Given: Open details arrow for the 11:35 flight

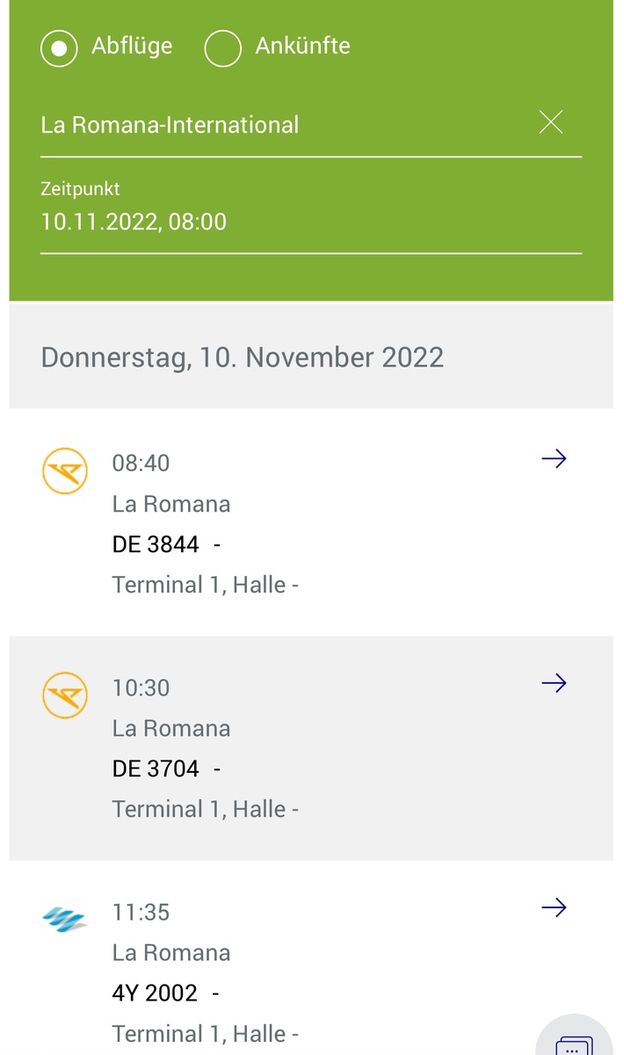Looking at the screenshot, I should pyautogui.click(x=554, y=907).
